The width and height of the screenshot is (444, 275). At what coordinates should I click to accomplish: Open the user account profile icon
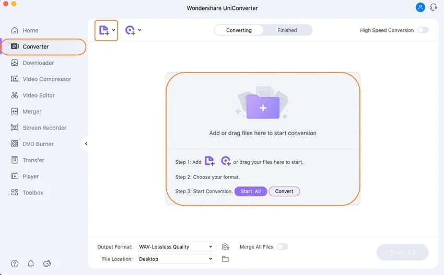click(x=420, y=7)
